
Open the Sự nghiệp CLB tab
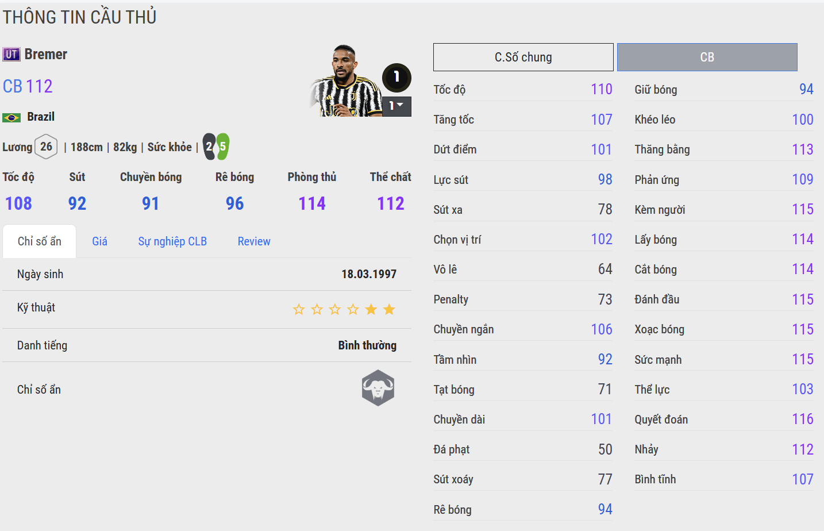pos(172,241)
